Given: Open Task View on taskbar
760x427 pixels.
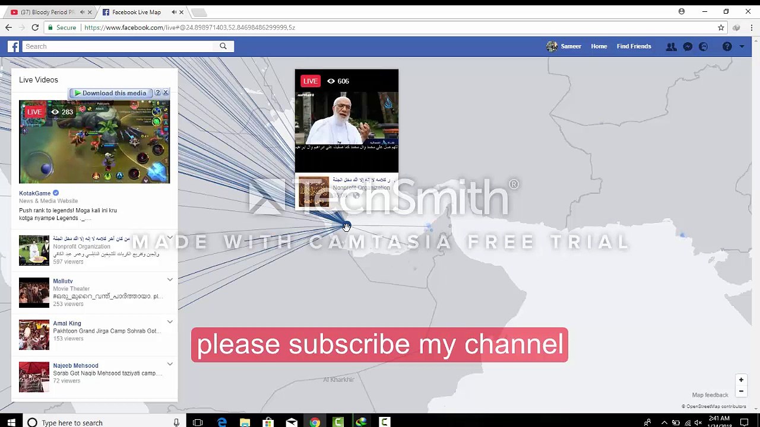Looking at the screenshot, I should click(198, 422).
